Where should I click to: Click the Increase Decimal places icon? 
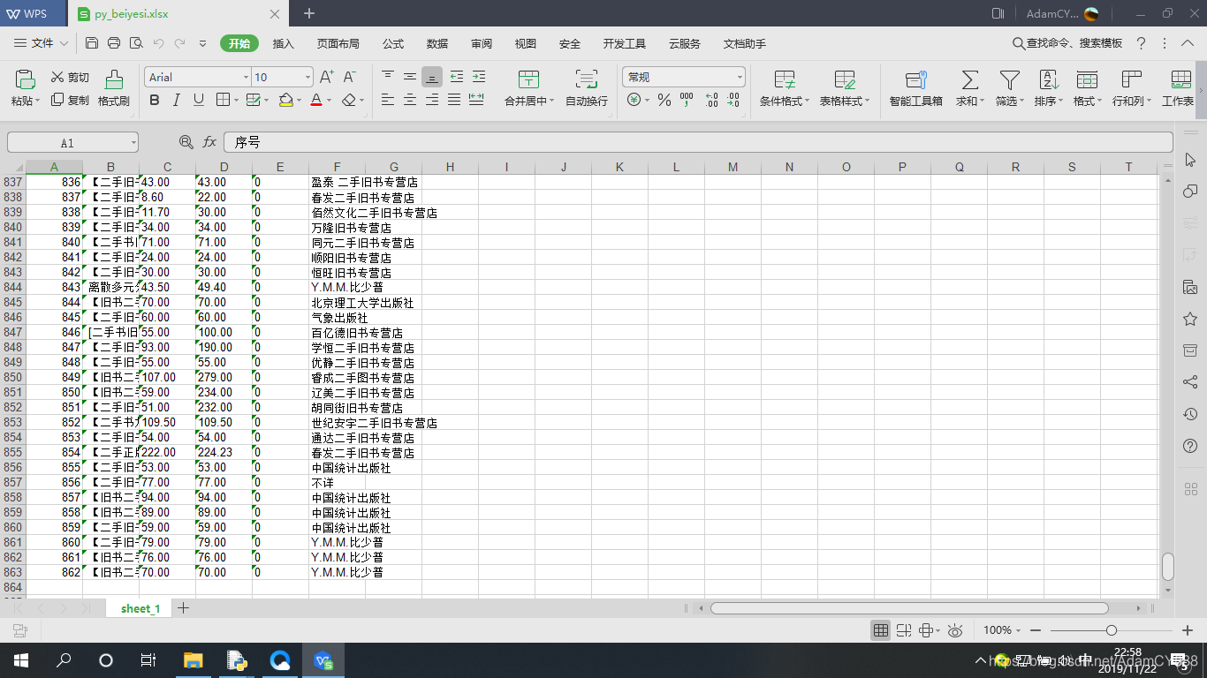click(711, 101)
